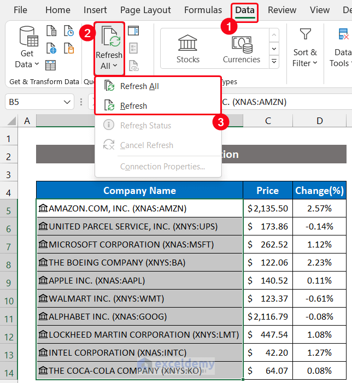The height and width of the screenshot is (383, 352).
Task: Click the Refresh All split button
Action: coord(109,49)
